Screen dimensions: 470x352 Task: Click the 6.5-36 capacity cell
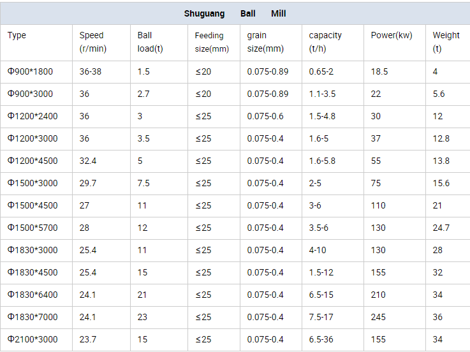tap(322, 339)
